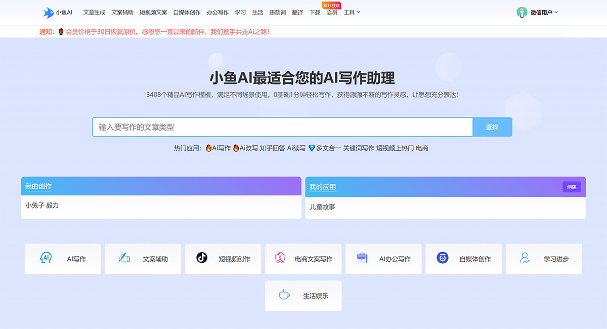
Task: Open 短视频创作 via the TikTok icon
Action: 202,258
